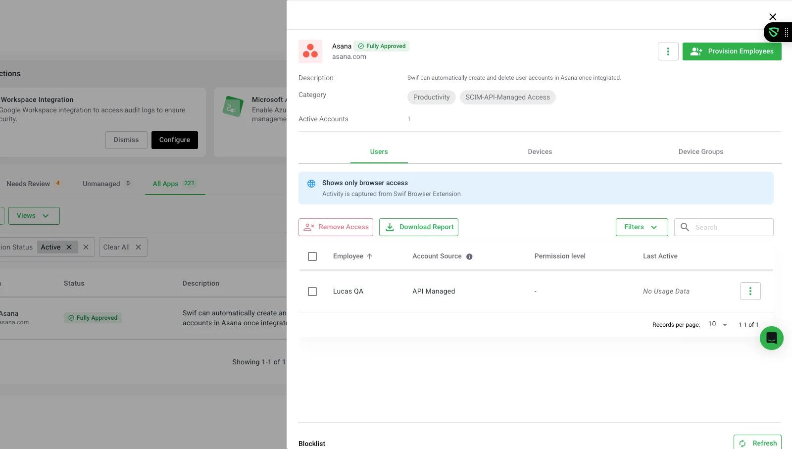Click the Account Source info icon
The height and width of the screenshot is (449, 792).
click(469, 256)
